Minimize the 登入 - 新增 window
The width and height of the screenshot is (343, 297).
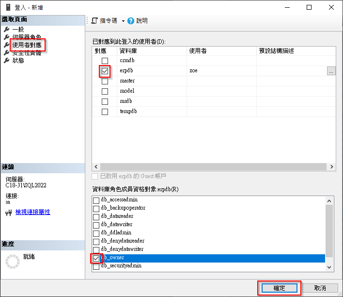coord(287,7)
